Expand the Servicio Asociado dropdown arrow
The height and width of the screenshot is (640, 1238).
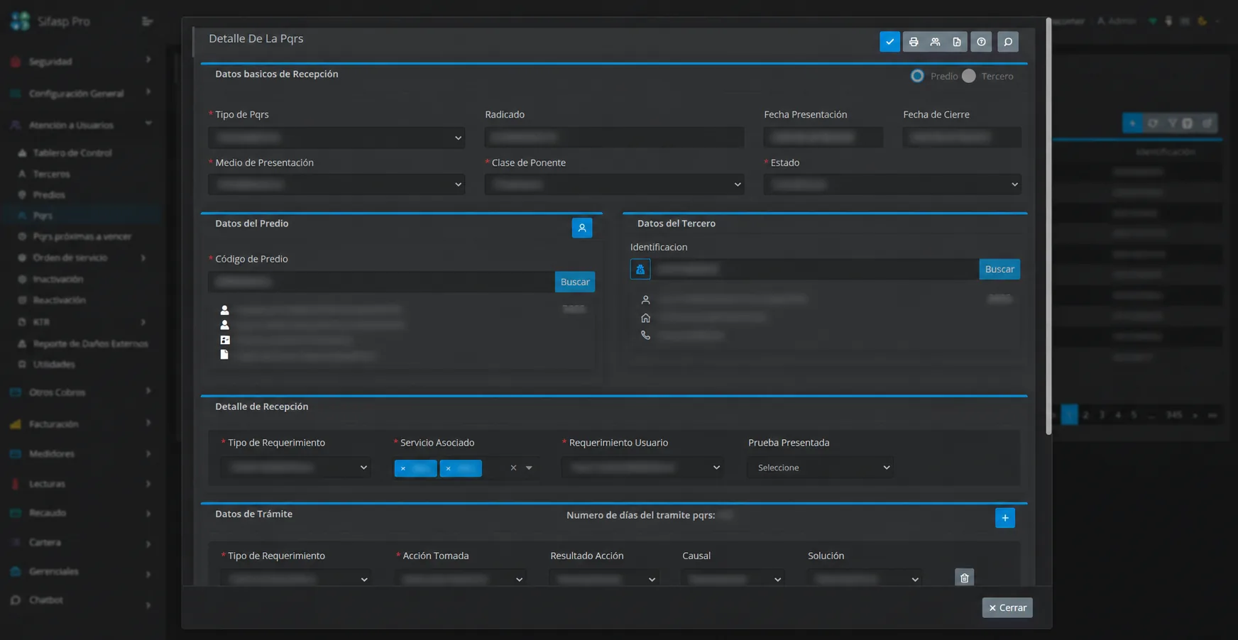click(529, 468)
